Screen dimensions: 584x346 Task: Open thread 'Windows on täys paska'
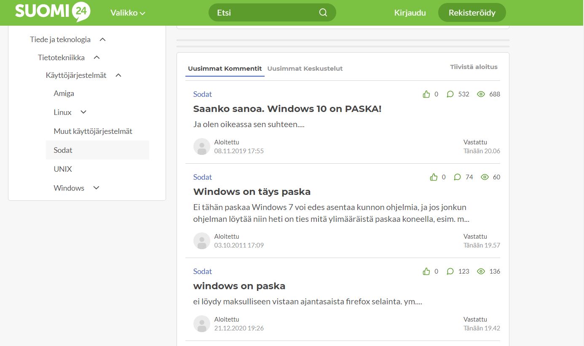pos(252,192)
